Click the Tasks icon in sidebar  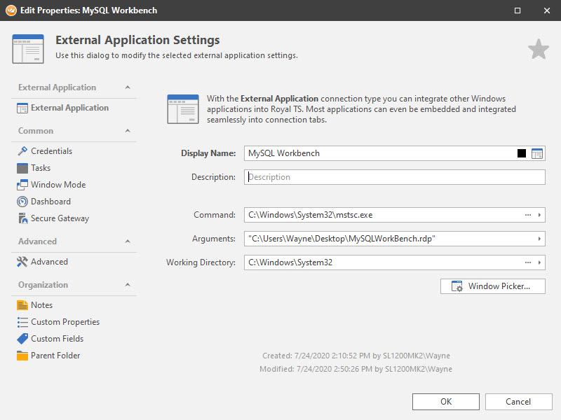pyautogui.click(x=22, y=168)
